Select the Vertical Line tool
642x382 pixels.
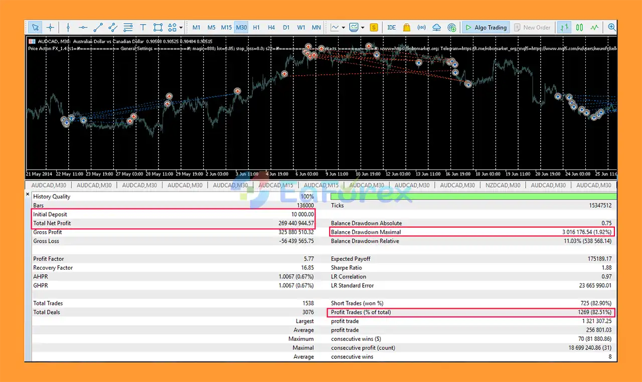click(68, 27)
